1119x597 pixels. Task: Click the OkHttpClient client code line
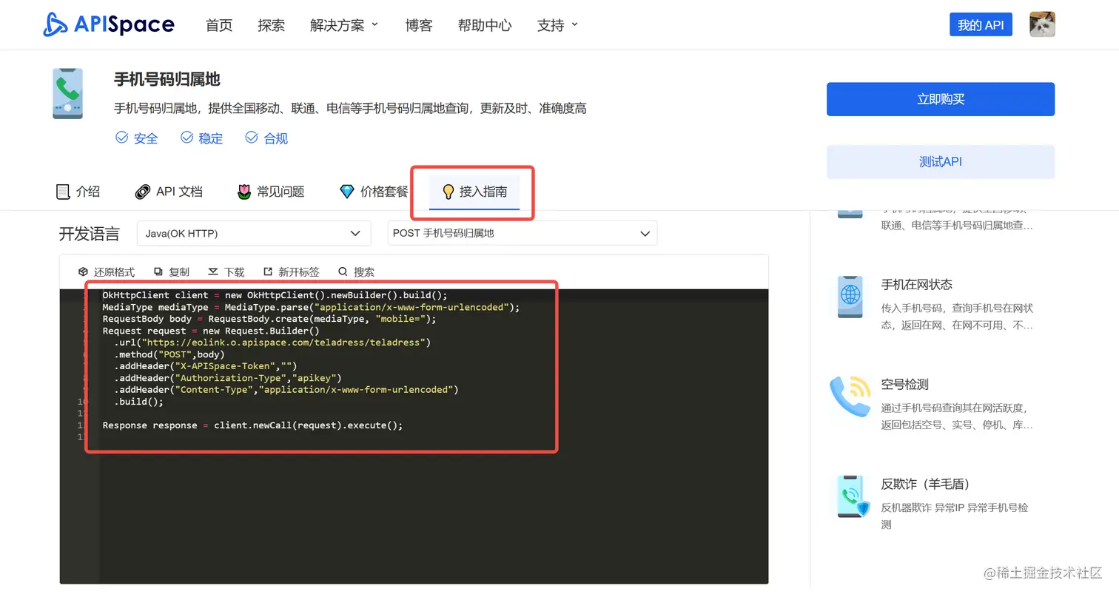point(275,295)
